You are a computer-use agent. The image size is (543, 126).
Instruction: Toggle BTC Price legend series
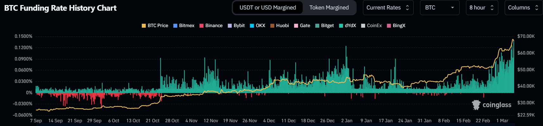point(155,26)
